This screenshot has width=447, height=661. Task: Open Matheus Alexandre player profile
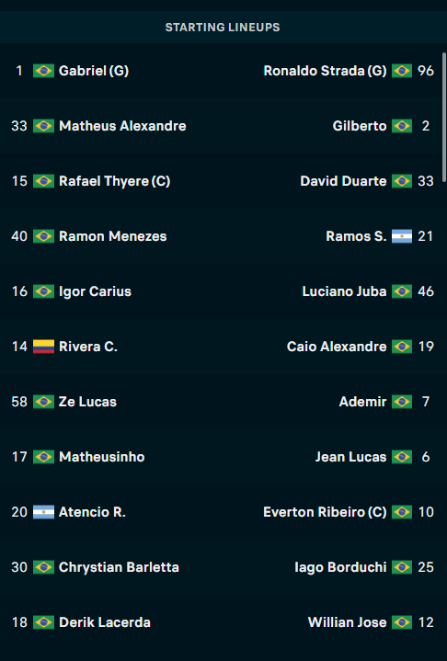click(122, 126)
